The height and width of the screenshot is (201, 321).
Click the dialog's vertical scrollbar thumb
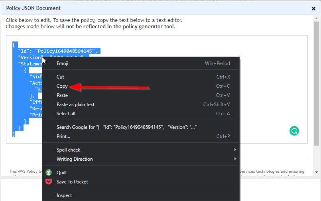[316, 83]
